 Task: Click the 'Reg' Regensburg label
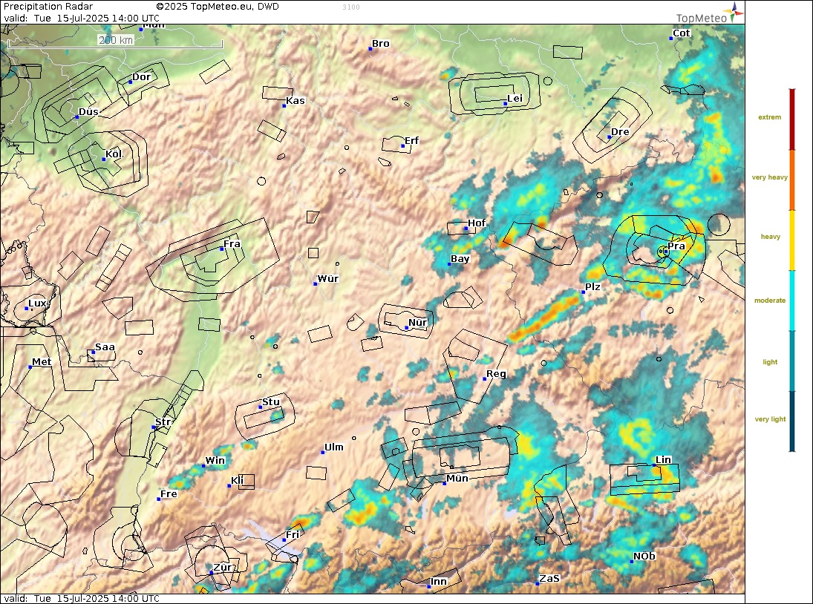point(496,373)
